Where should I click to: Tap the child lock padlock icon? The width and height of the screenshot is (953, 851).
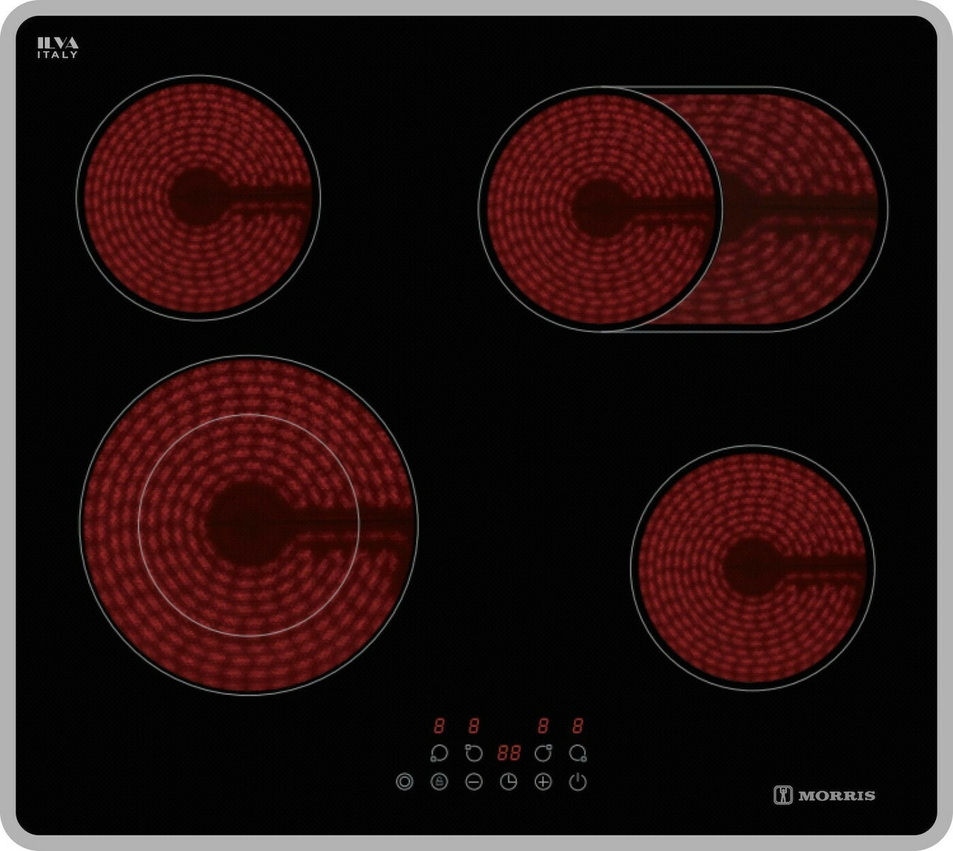439,782
